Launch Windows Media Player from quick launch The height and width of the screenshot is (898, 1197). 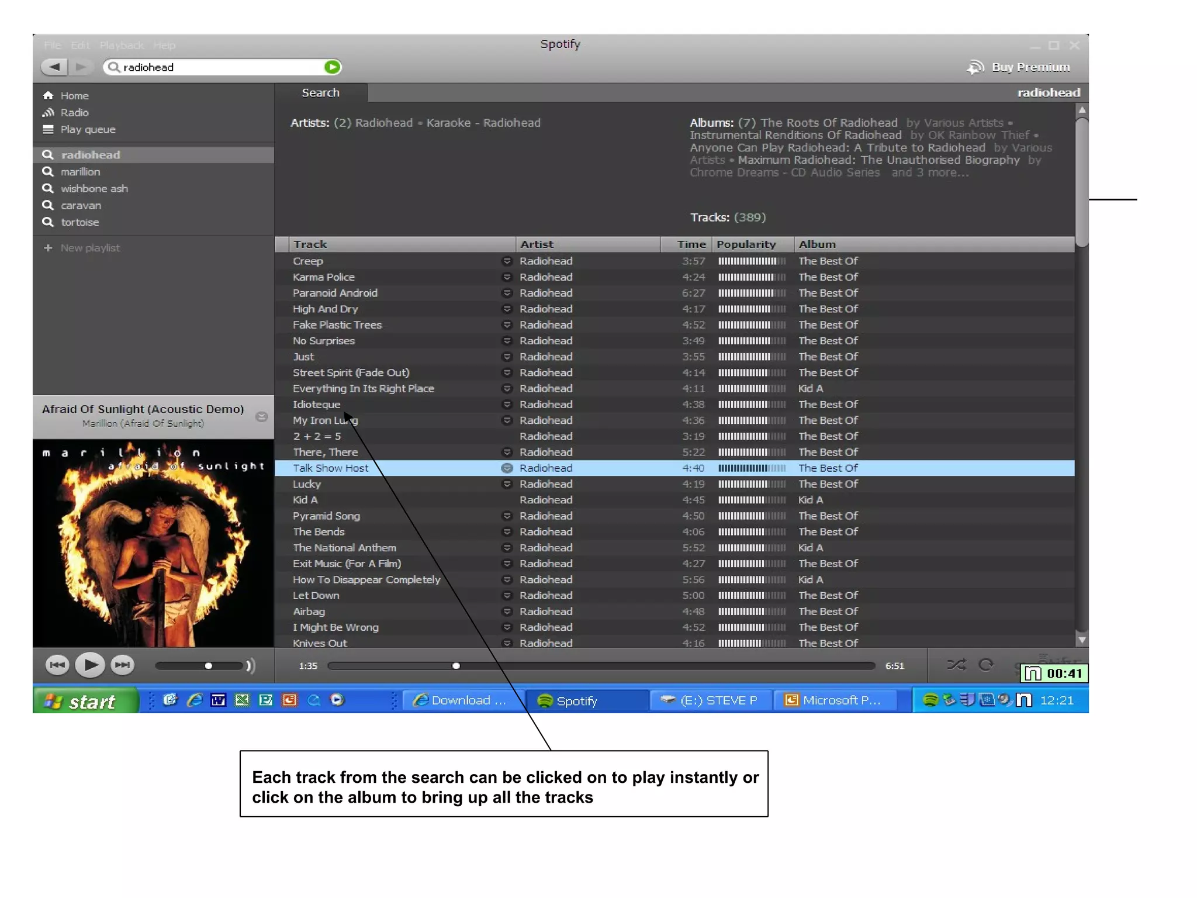tap(337, 700)
